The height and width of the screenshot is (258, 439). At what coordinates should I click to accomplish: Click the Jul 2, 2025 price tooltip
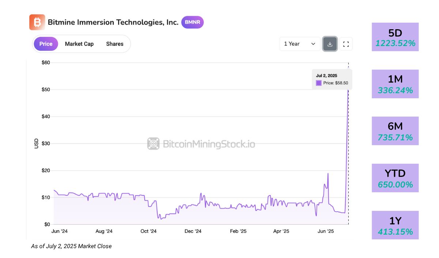point(332,79)
